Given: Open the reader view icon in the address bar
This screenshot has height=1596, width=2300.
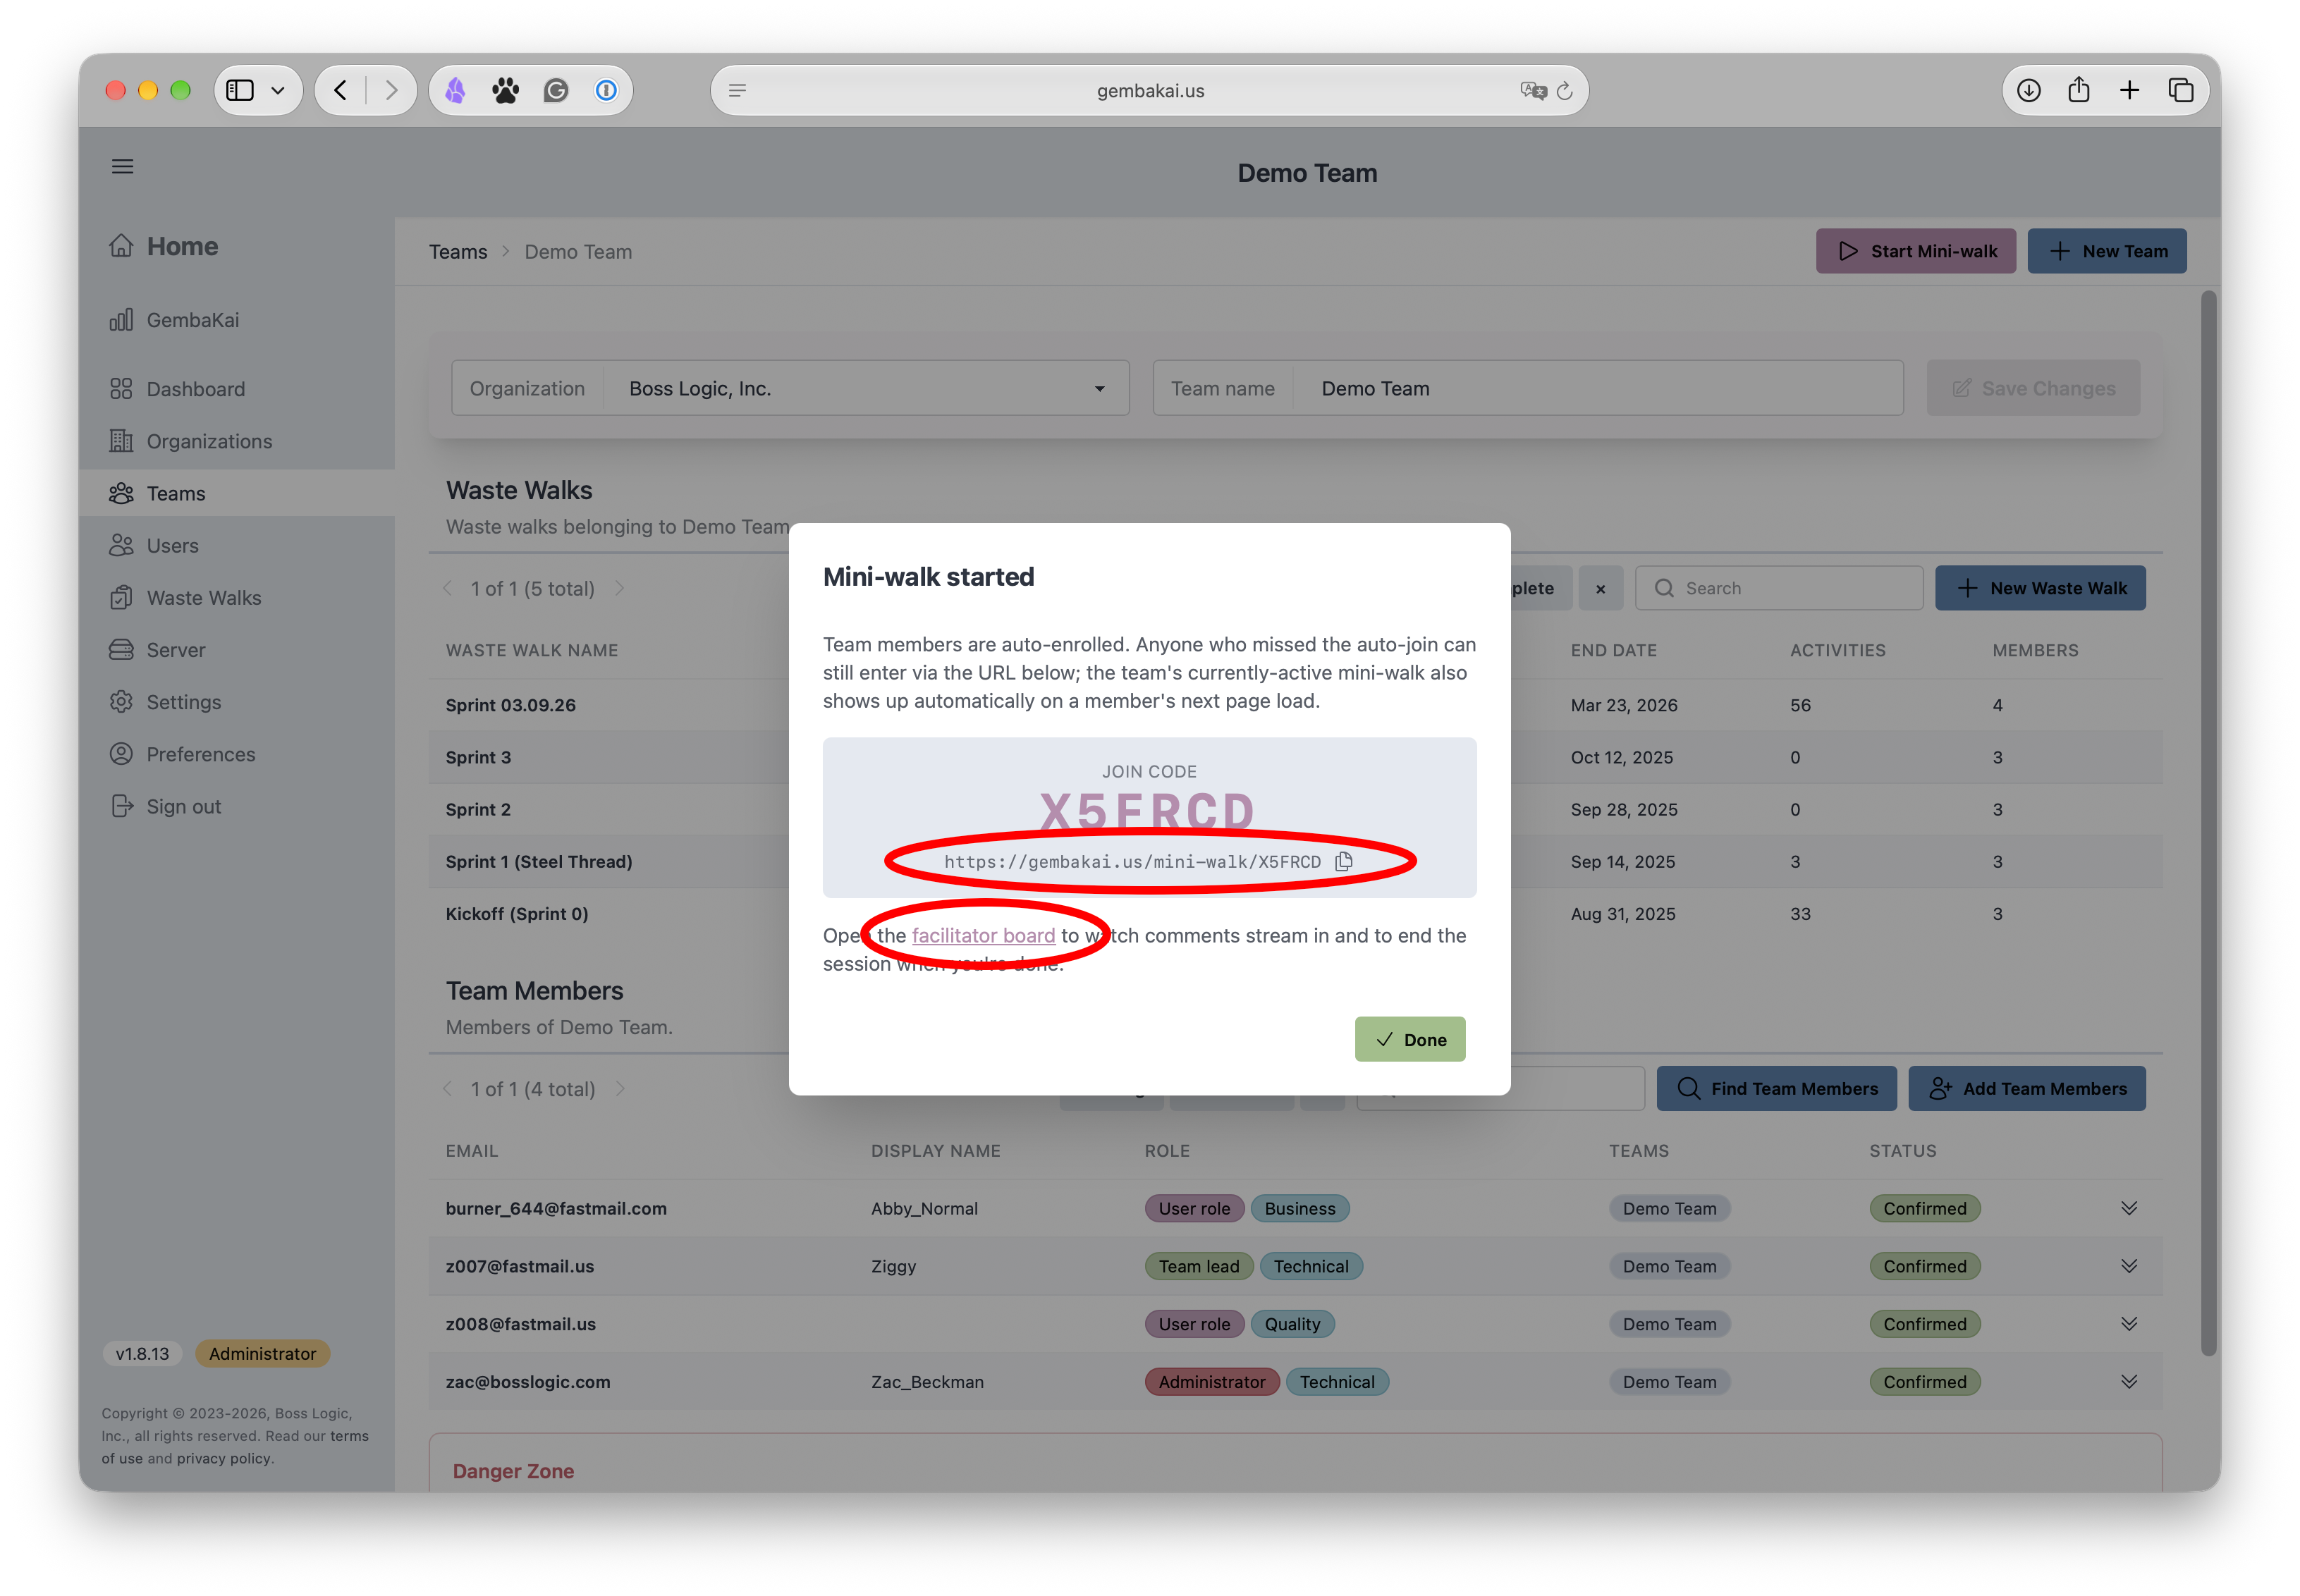Looking at the screenshot, I should [738, 90].
